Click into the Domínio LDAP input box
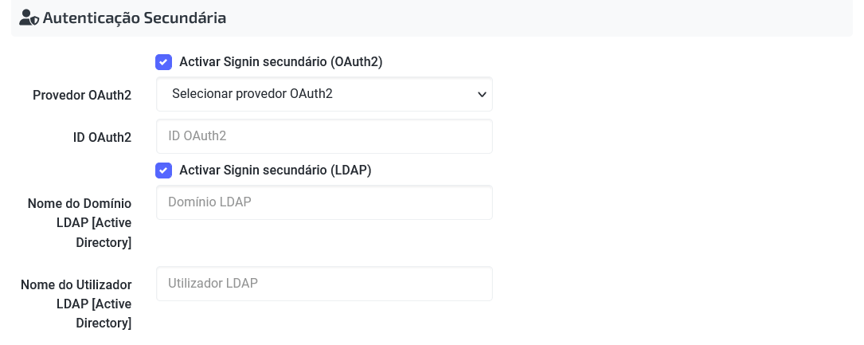 pyautogui.click(x=324, y=202)
